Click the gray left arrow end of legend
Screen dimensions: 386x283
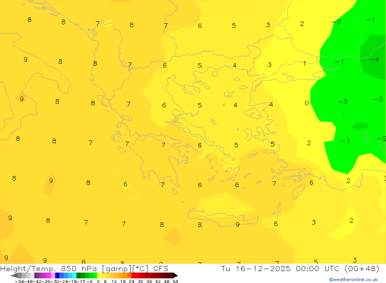pos(14,276)
